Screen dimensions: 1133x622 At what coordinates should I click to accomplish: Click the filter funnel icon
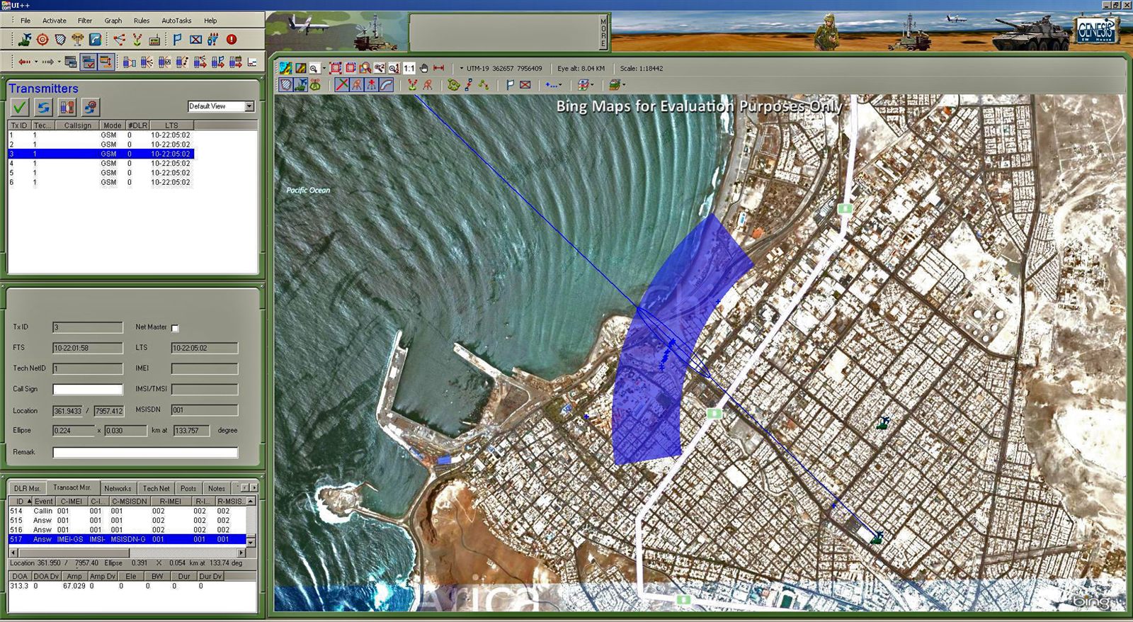pyautogui.click(x=213, y=40)
